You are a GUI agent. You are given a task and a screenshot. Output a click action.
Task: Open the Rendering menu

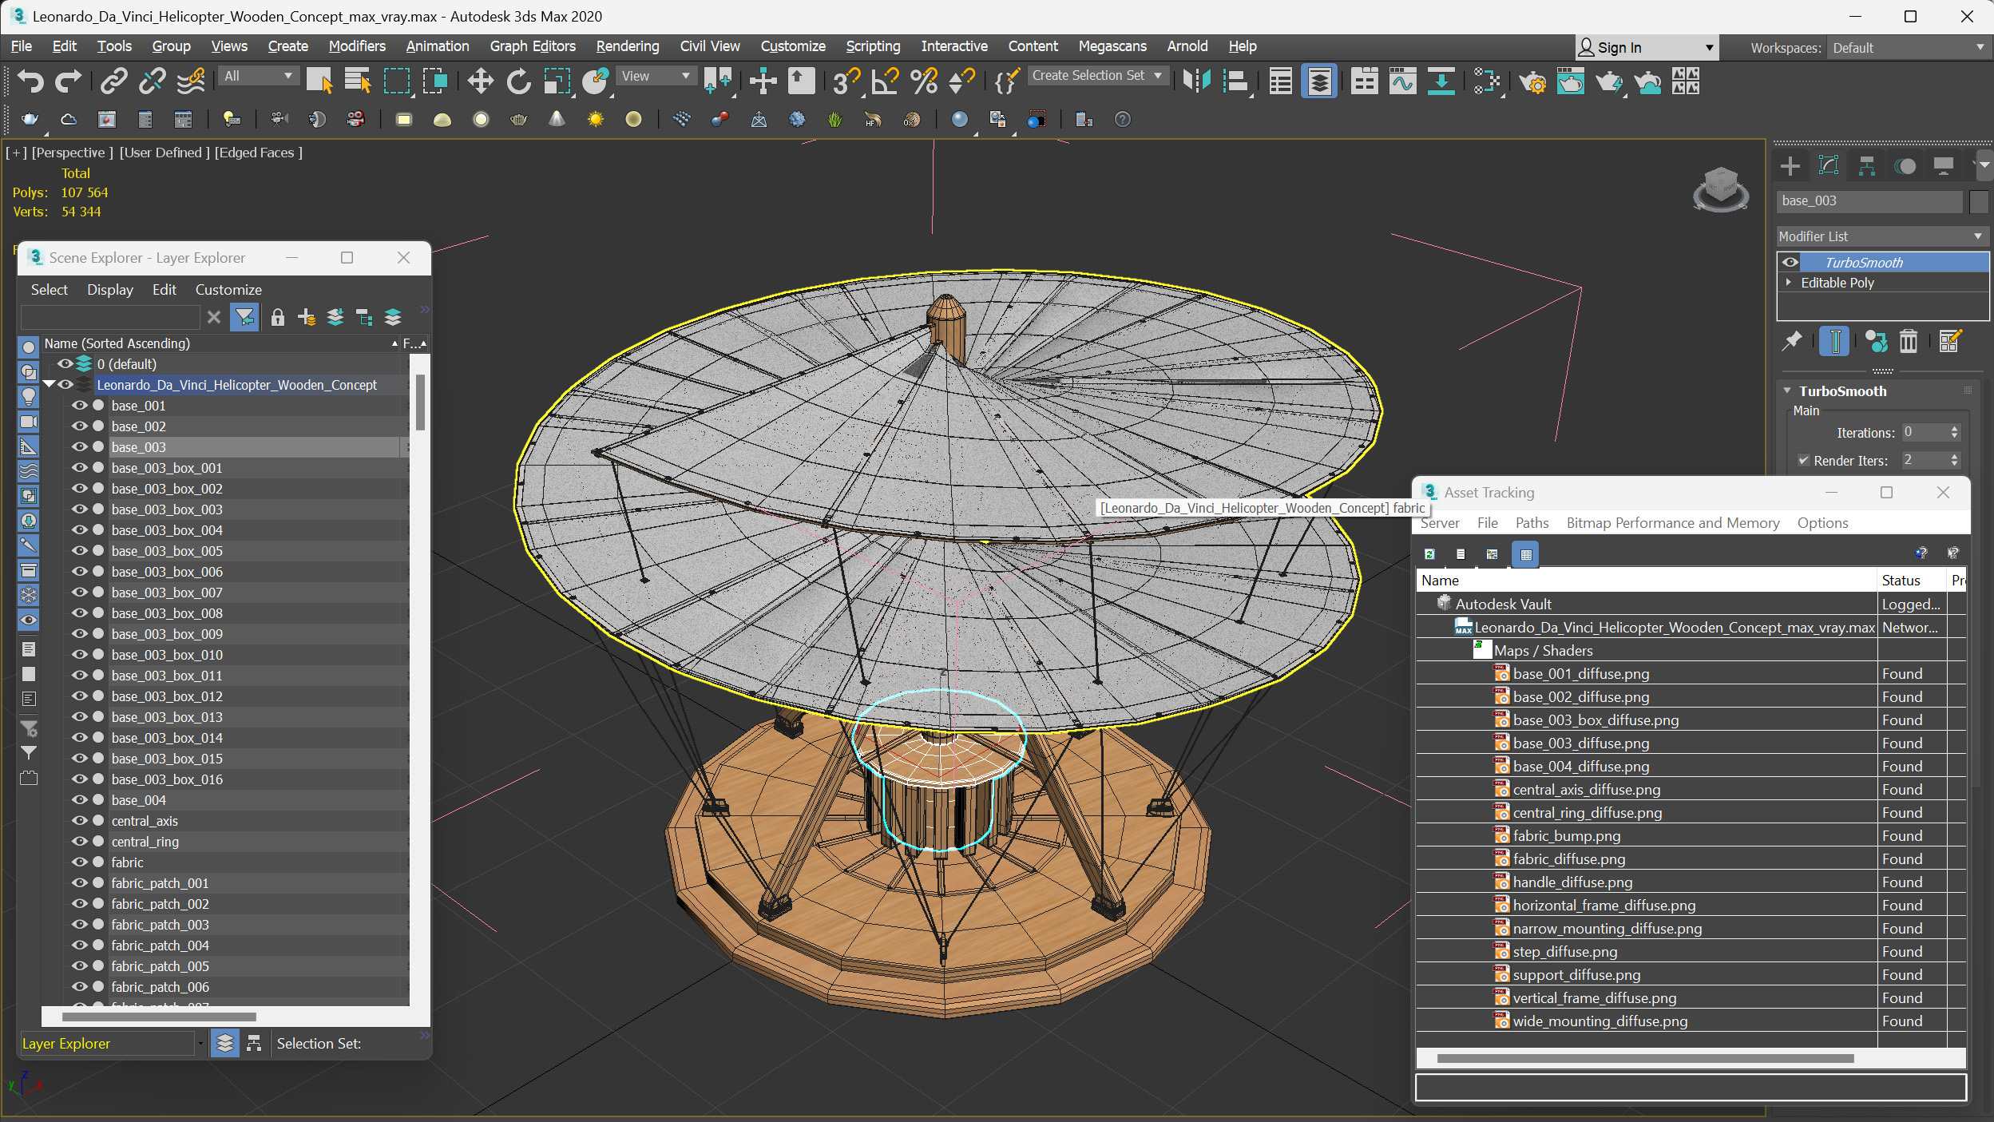[x=627, y=46]
